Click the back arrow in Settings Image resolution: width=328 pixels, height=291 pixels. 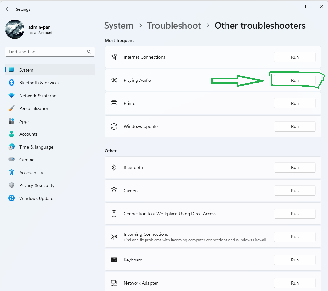coord(8,9)
